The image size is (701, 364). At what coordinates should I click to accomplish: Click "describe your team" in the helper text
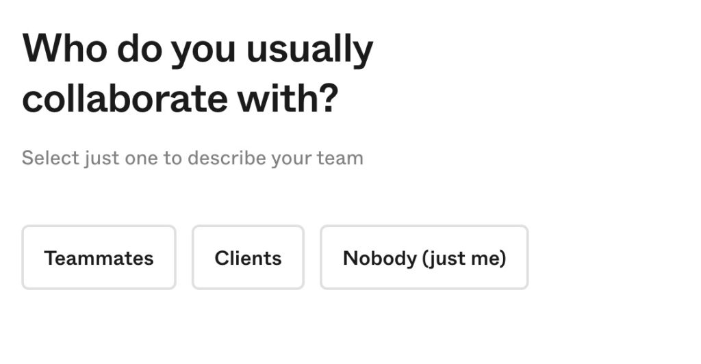click(275, 158)
